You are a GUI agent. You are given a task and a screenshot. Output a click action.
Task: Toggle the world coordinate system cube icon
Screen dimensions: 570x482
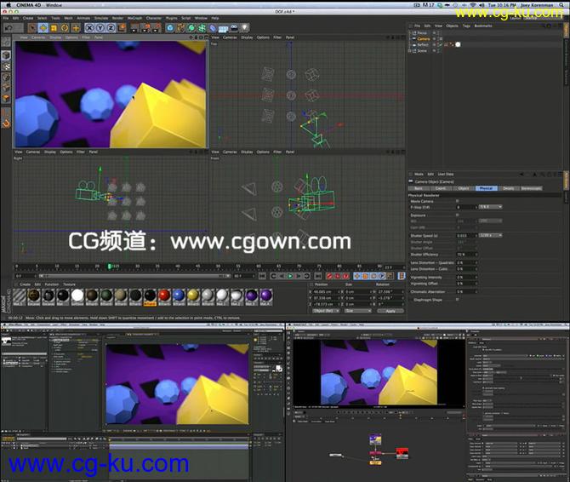coord(122,28)
